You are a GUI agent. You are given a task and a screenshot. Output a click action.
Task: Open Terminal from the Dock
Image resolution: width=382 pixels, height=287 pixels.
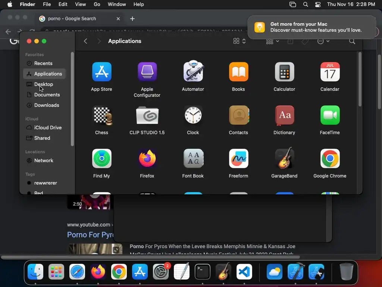(203, 272)
